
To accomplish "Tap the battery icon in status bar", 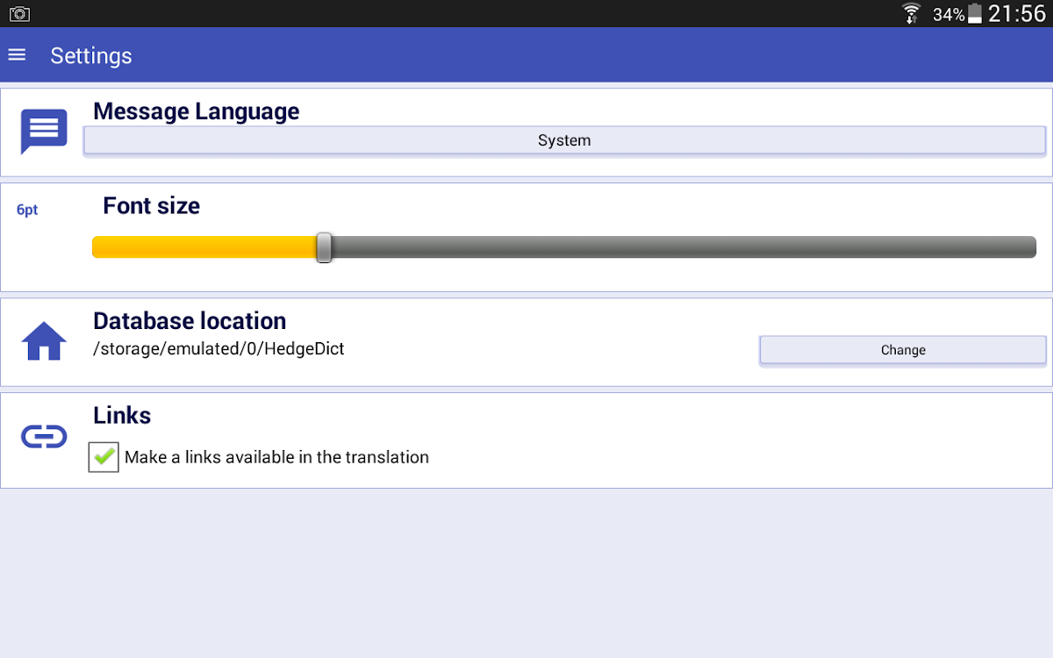I will tap(975, 14).
